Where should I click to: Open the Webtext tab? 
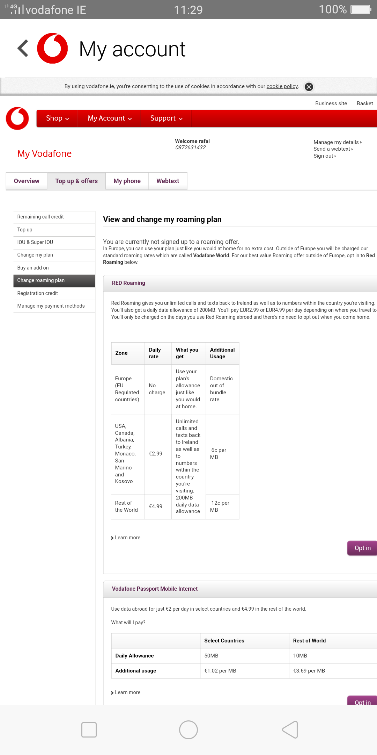point(168,181)
